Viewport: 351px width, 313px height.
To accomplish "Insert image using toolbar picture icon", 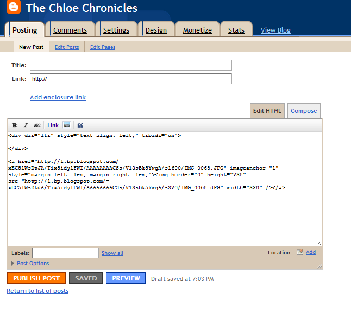I will [67, 125].
